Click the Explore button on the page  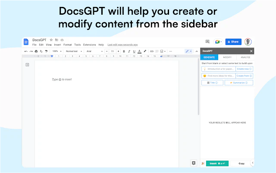coord(194,163)
